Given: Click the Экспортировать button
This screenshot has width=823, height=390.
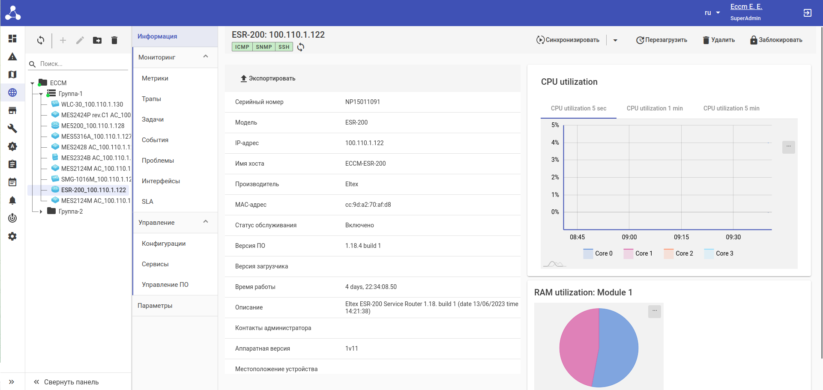Looking at the screenshot, I should pos(268,78).
